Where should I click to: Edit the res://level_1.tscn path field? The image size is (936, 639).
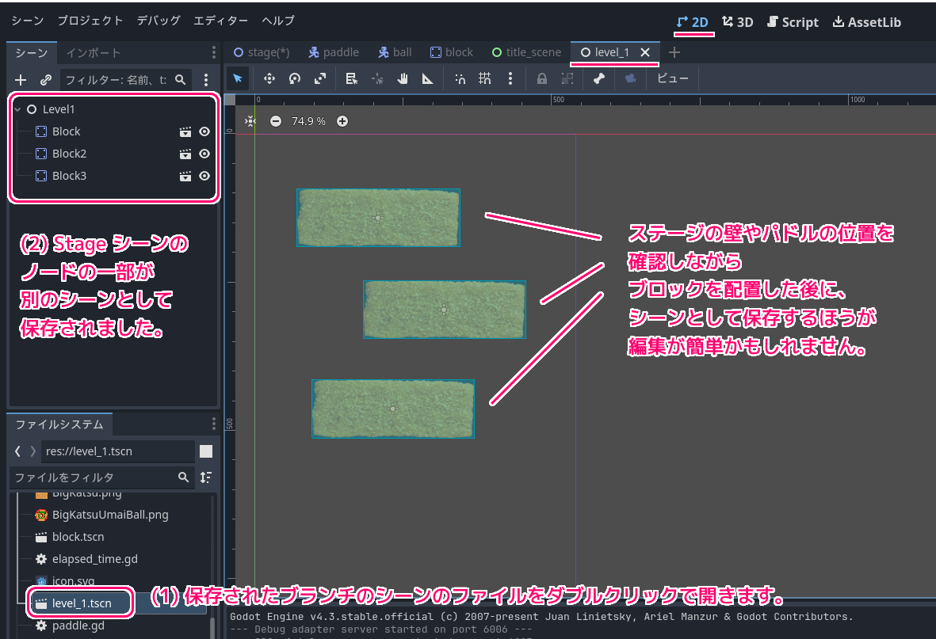click(117, 451)
